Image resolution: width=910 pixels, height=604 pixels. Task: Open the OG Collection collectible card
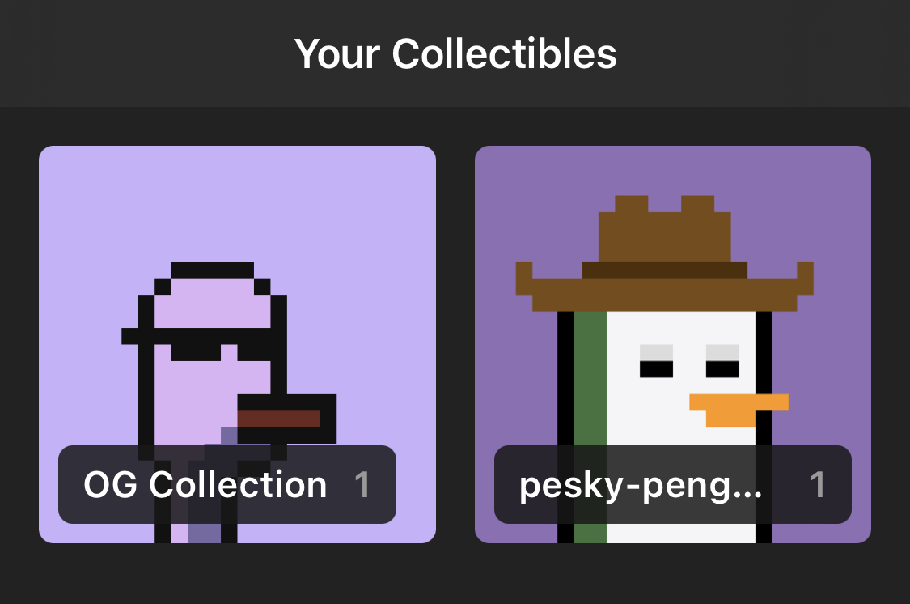tap(237, 344)
